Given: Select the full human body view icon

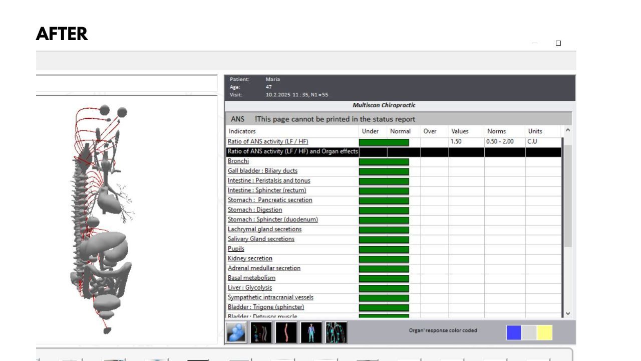Looking at the screenshot, I should click(x=311, y=332).
